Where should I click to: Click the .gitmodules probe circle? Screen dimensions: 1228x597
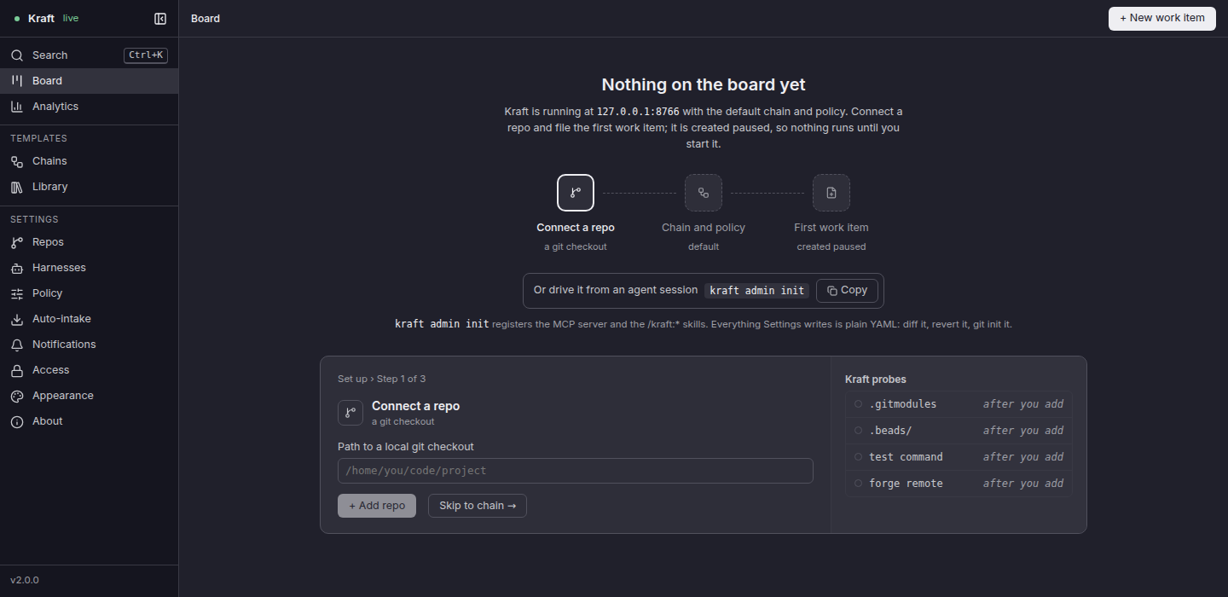click(x=858, y=404)
